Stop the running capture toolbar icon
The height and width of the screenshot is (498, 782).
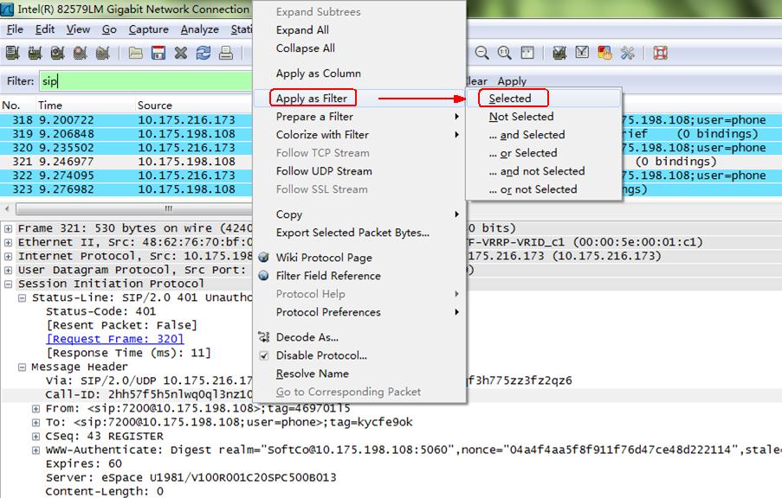(80, 53)
